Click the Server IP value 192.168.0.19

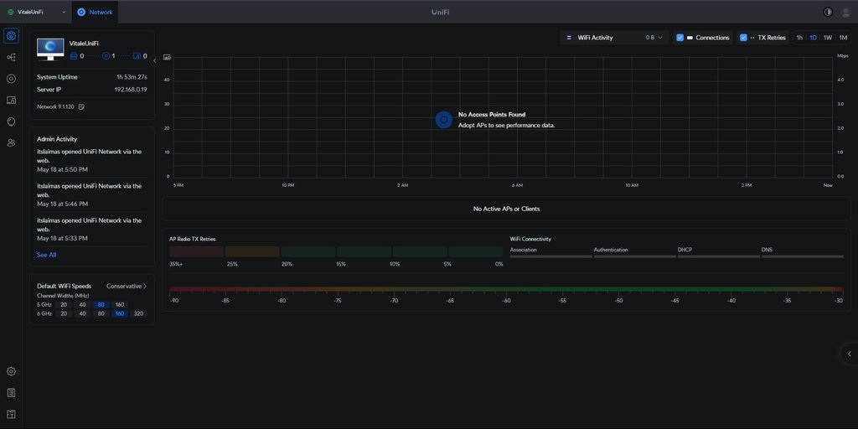(x=131, y=89)
